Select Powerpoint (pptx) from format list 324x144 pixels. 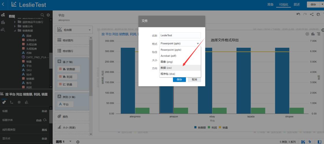pos(180,50)
